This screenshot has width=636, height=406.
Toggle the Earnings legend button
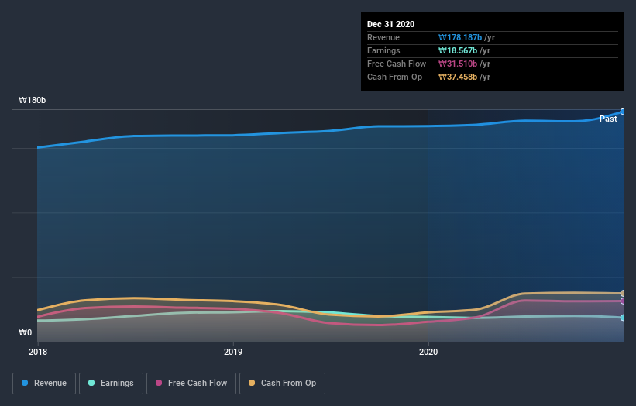(x=111, y=384)
